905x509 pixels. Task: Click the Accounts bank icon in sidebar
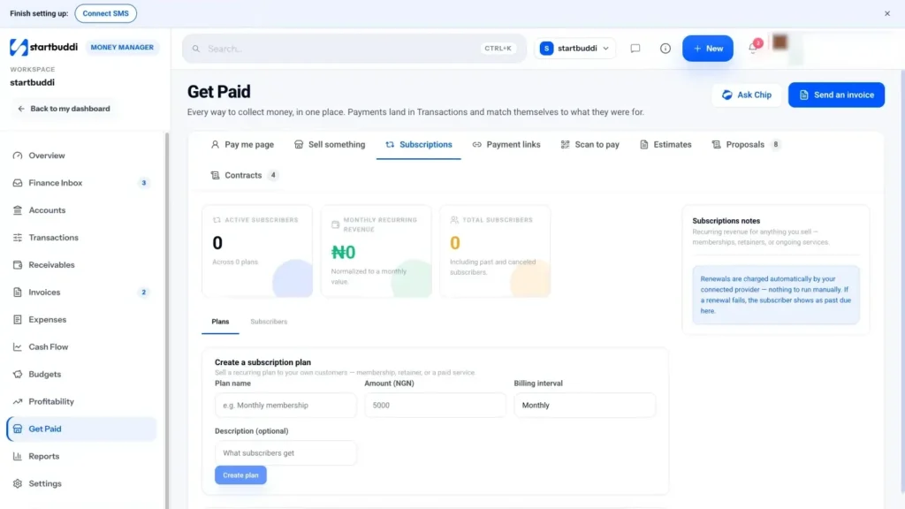tap(18, 210)
